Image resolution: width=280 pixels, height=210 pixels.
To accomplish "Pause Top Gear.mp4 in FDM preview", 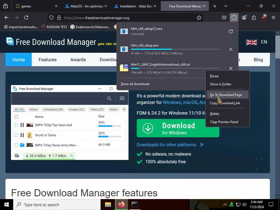I will click(22, 125).
